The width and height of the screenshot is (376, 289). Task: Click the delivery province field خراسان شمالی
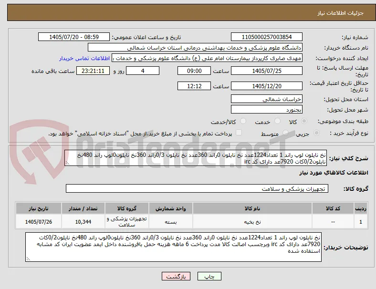tap(266, 99)
